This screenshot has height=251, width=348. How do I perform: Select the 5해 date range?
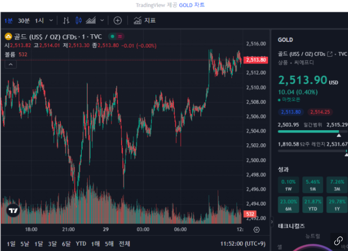[109, 244]
